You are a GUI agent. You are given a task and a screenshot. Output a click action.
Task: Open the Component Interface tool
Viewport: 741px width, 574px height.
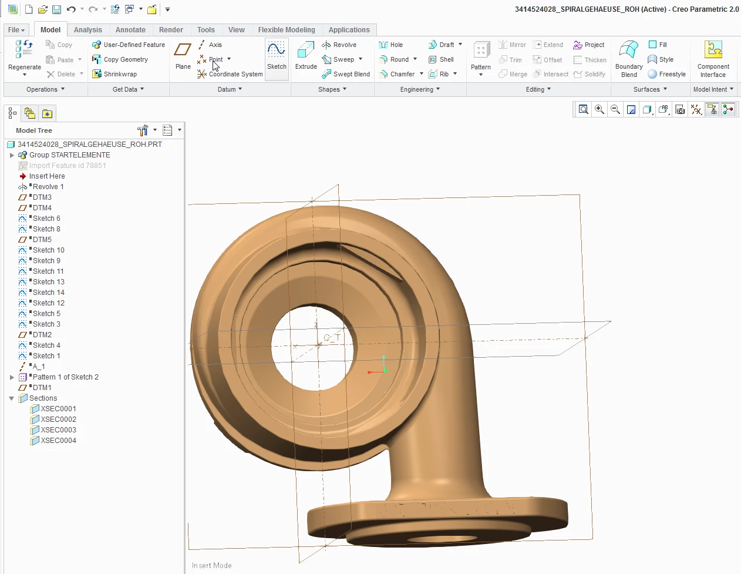tap(713, 59)
